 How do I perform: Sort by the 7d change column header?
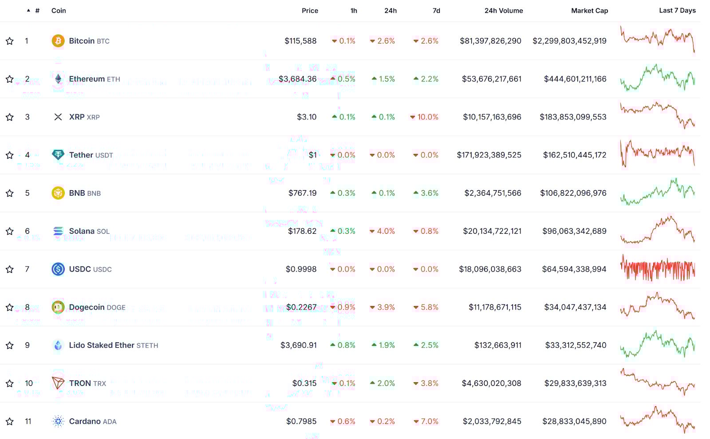tap(436, 11)
